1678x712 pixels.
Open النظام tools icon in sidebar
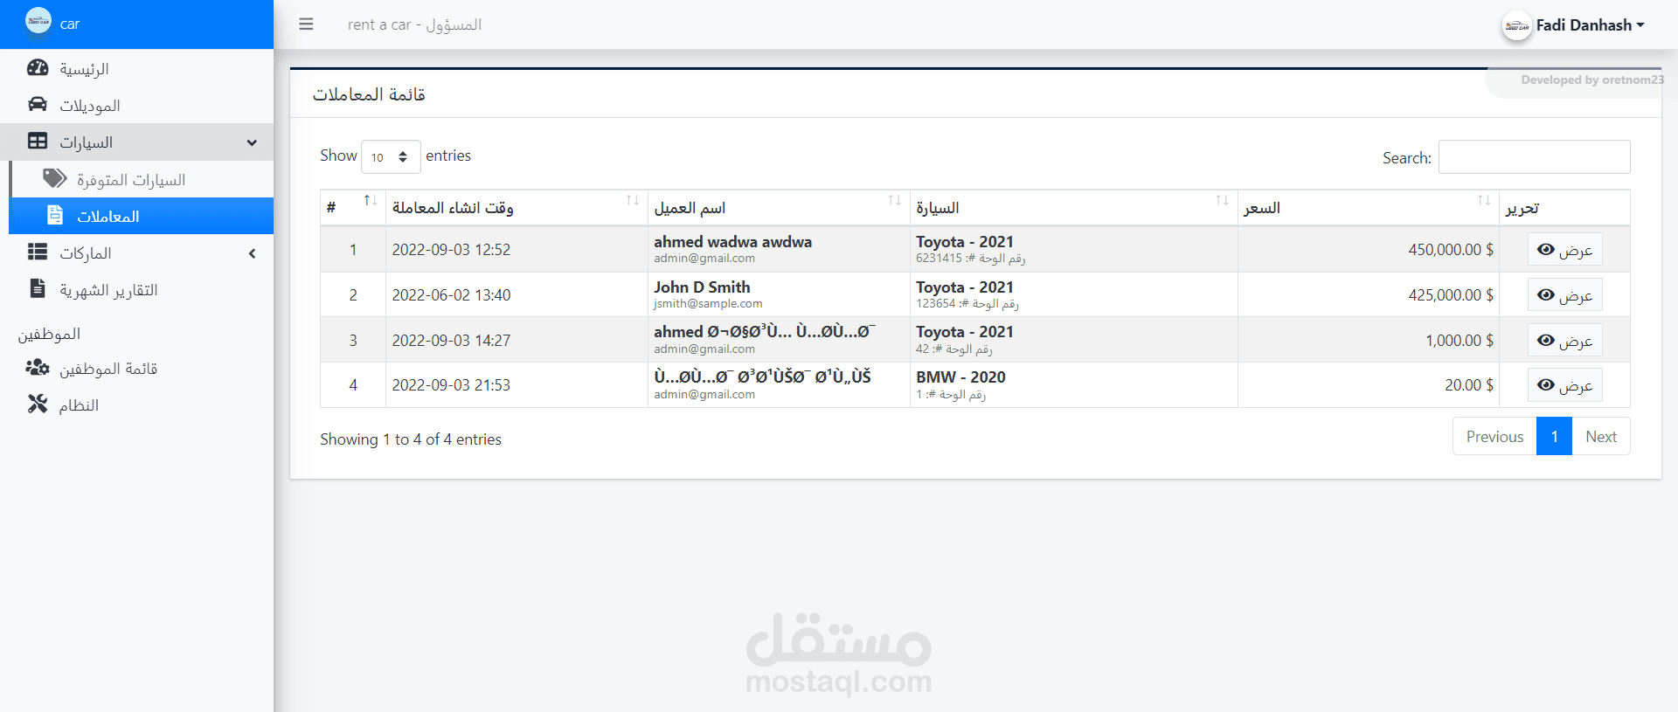[x=38, y=404]
